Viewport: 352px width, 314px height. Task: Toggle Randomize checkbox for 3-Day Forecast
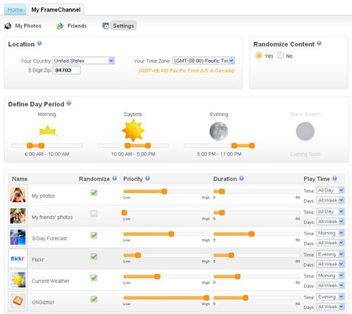[x=94, y=235]
